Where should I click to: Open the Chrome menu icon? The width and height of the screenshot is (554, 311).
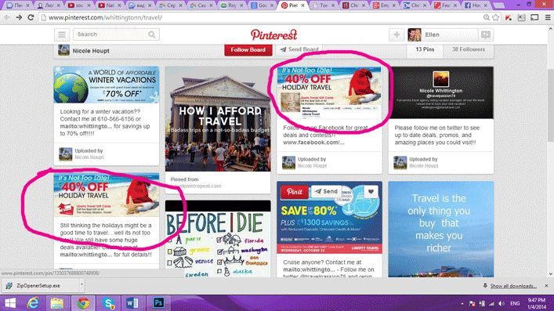click(548, 17)
